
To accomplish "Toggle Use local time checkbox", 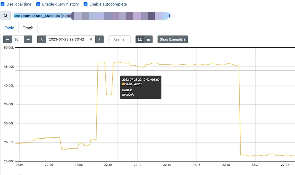I will click(x=3, y=4).
